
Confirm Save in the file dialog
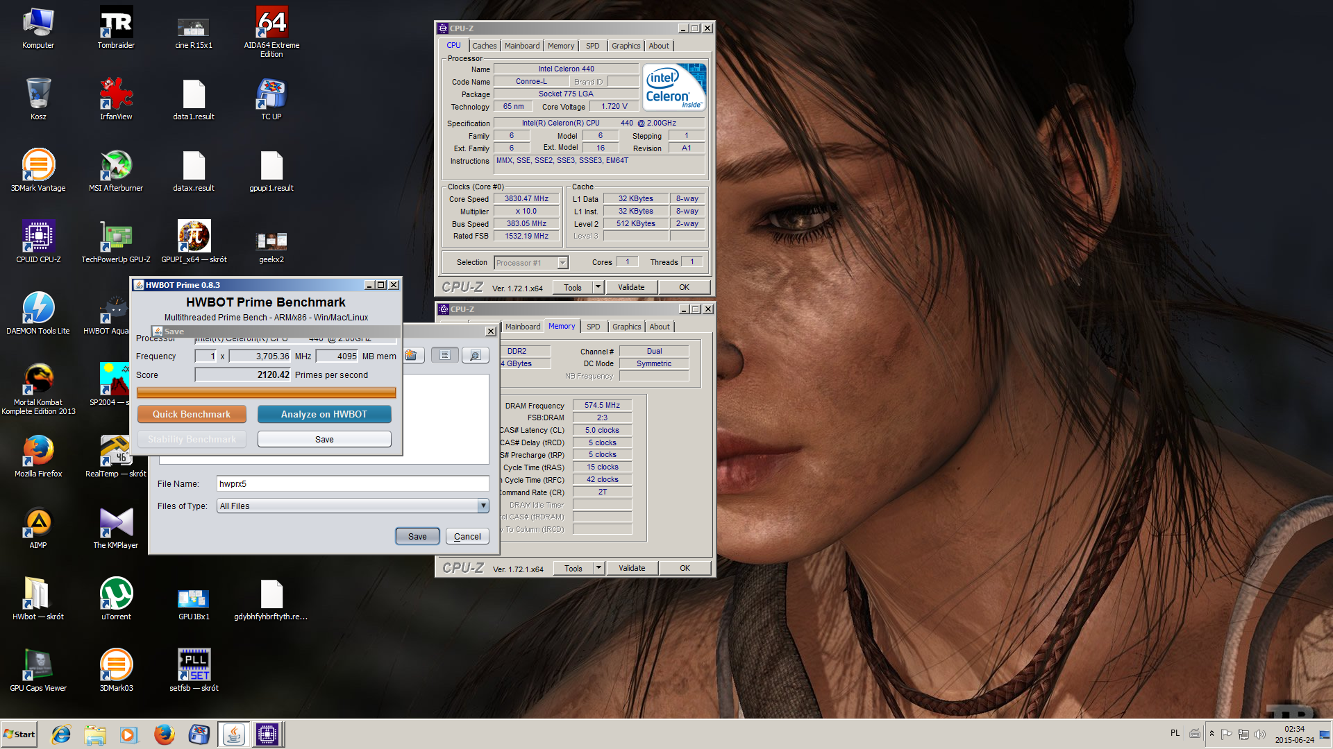[x=417, y=536]
